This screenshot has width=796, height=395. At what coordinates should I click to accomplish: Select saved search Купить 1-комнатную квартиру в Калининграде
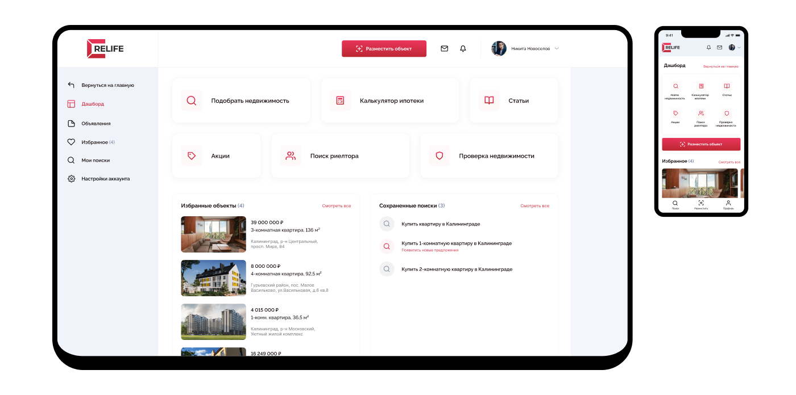pos(456,243)
